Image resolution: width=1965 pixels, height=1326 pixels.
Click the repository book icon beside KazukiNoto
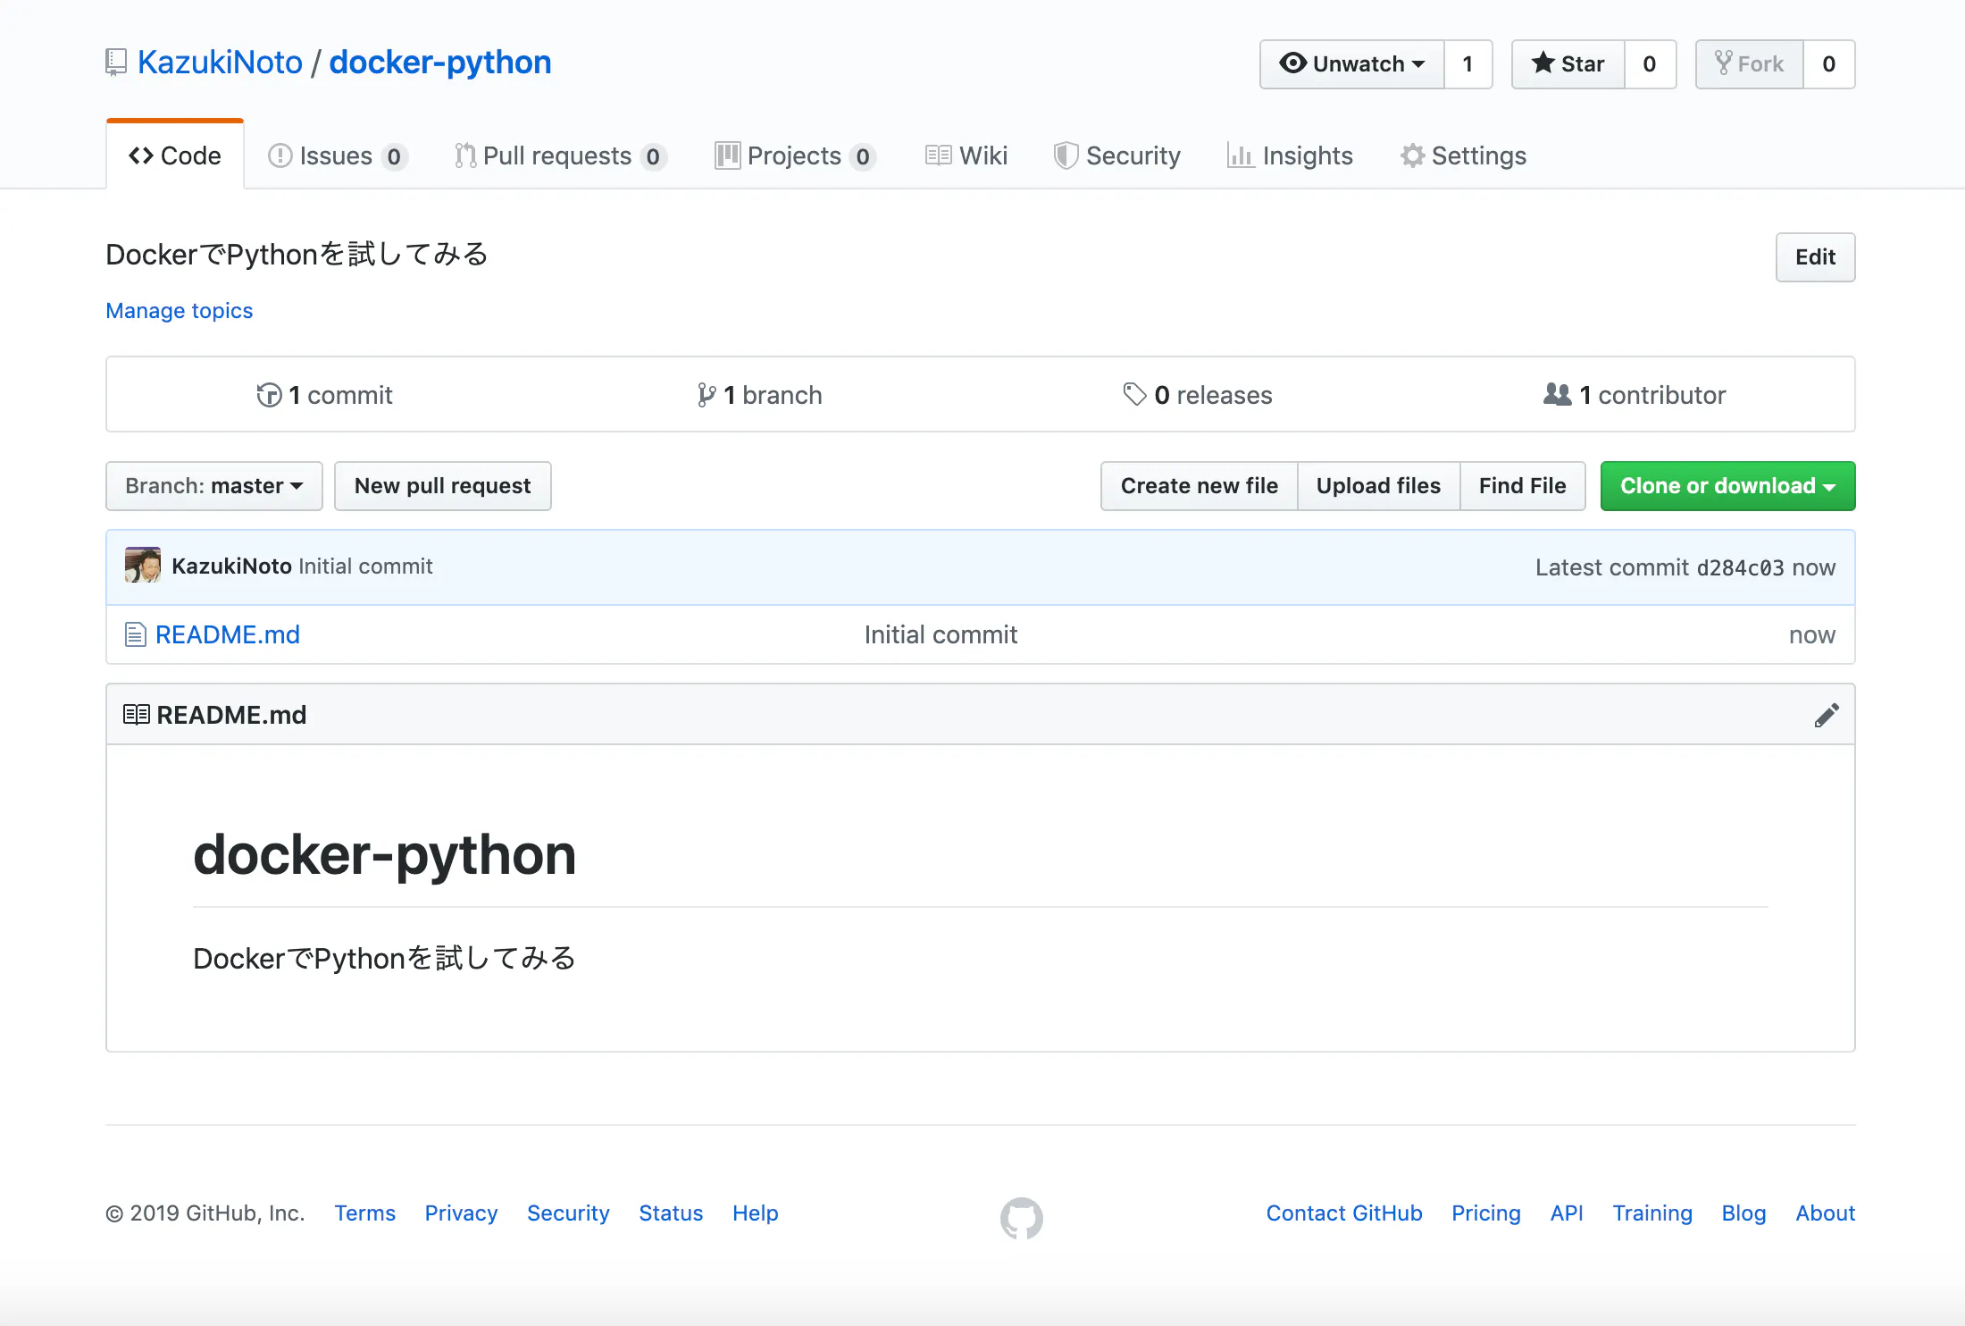tap(116, 63)
